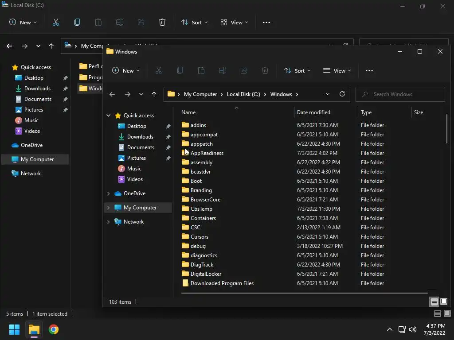Open Sort dropdown in Local Disk window
The height and width of the screenshot is (340, 454).
(195, 22)
